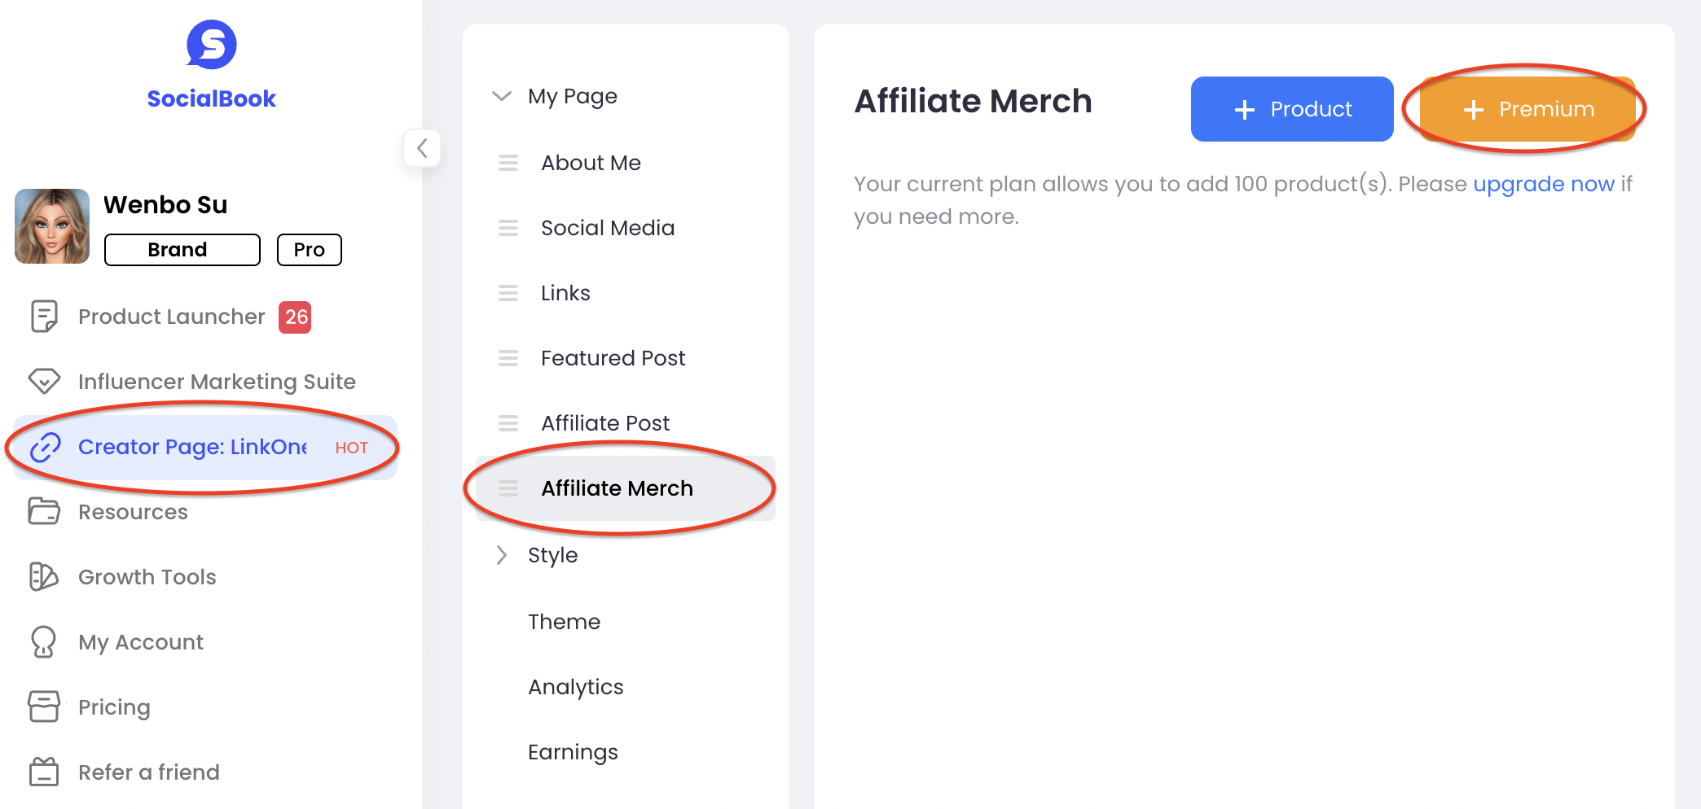Select the Analytics menu item
Viewport: 1701px width, 809px height.
[x=575, y=687]
